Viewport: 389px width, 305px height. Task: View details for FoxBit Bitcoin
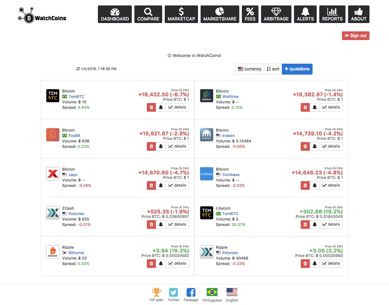178,147
